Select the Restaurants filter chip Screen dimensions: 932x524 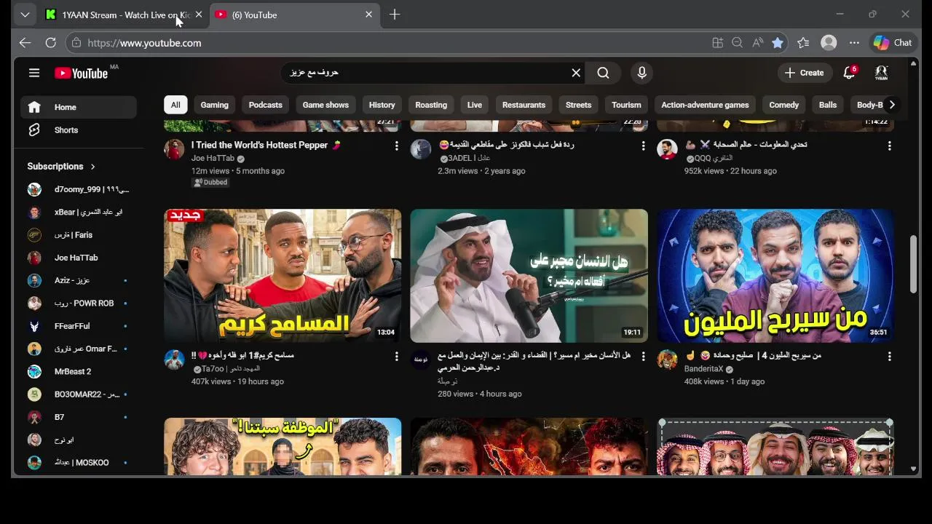pos(524,105)
